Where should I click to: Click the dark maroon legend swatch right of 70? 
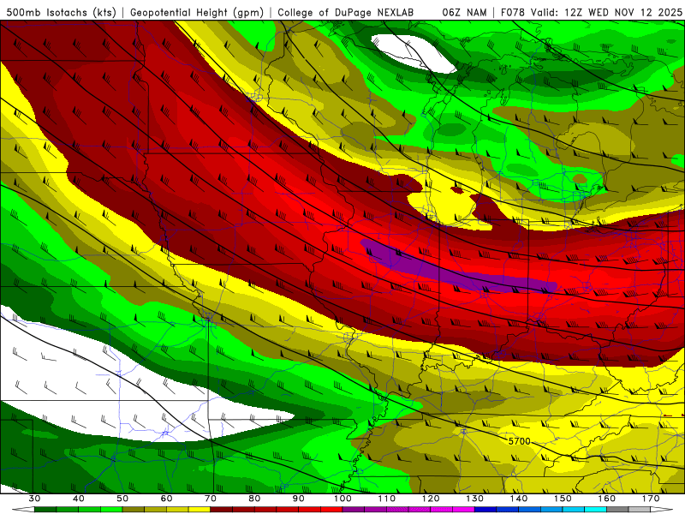tap(222, 510)
